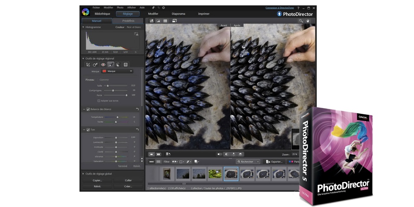Switch brush mode to Pinceau
The height and width of the screenshot is (207, 414).
pyautogui.click(x=90, y=79)
